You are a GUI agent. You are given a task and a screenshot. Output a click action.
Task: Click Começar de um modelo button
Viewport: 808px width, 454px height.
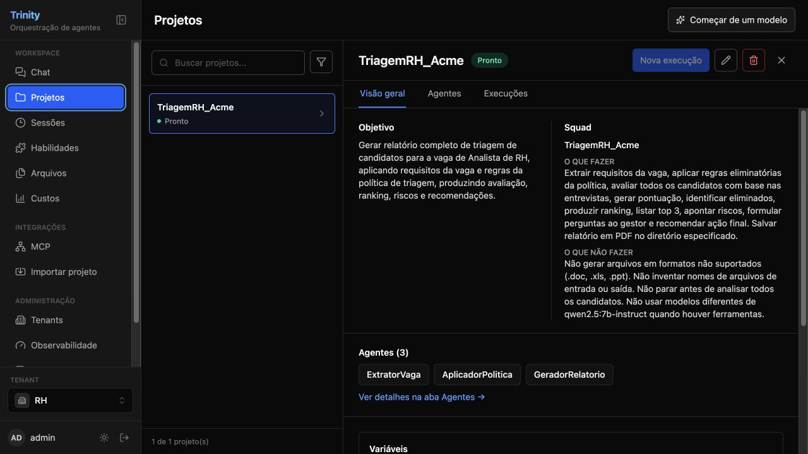pos(732,20)
